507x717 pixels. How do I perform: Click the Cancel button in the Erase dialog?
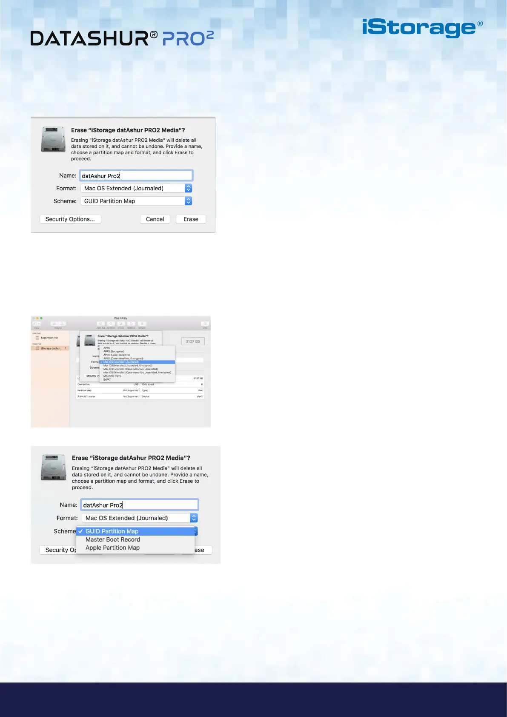155,219
